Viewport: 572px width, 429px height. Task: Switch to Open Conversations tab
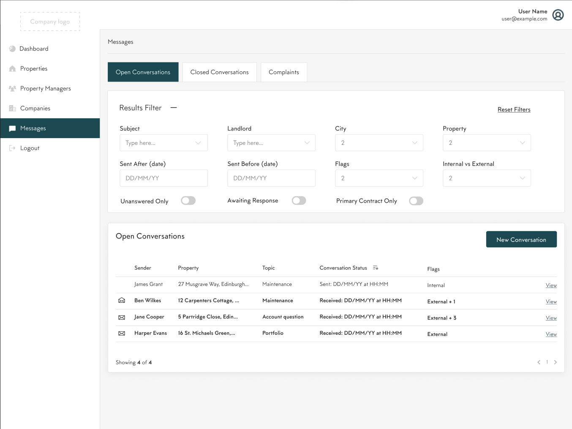[x=143, y=72]
